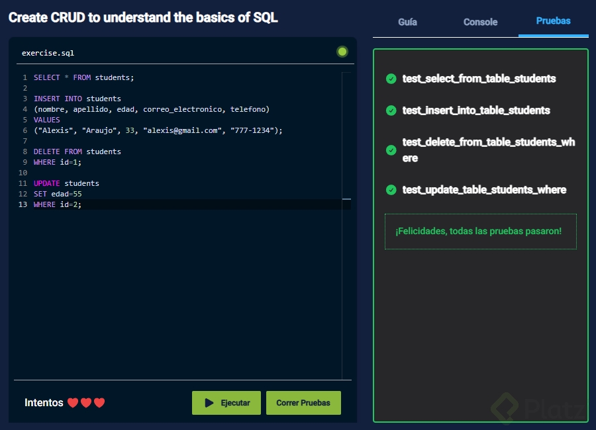Click the last heart next to Intentos
596x430 pixels.
click(99, 403)
